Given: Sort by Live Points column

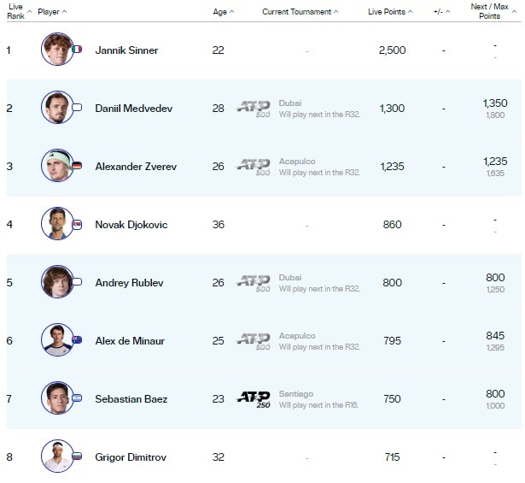Looking at the screenshot, I should pos(389,12).
